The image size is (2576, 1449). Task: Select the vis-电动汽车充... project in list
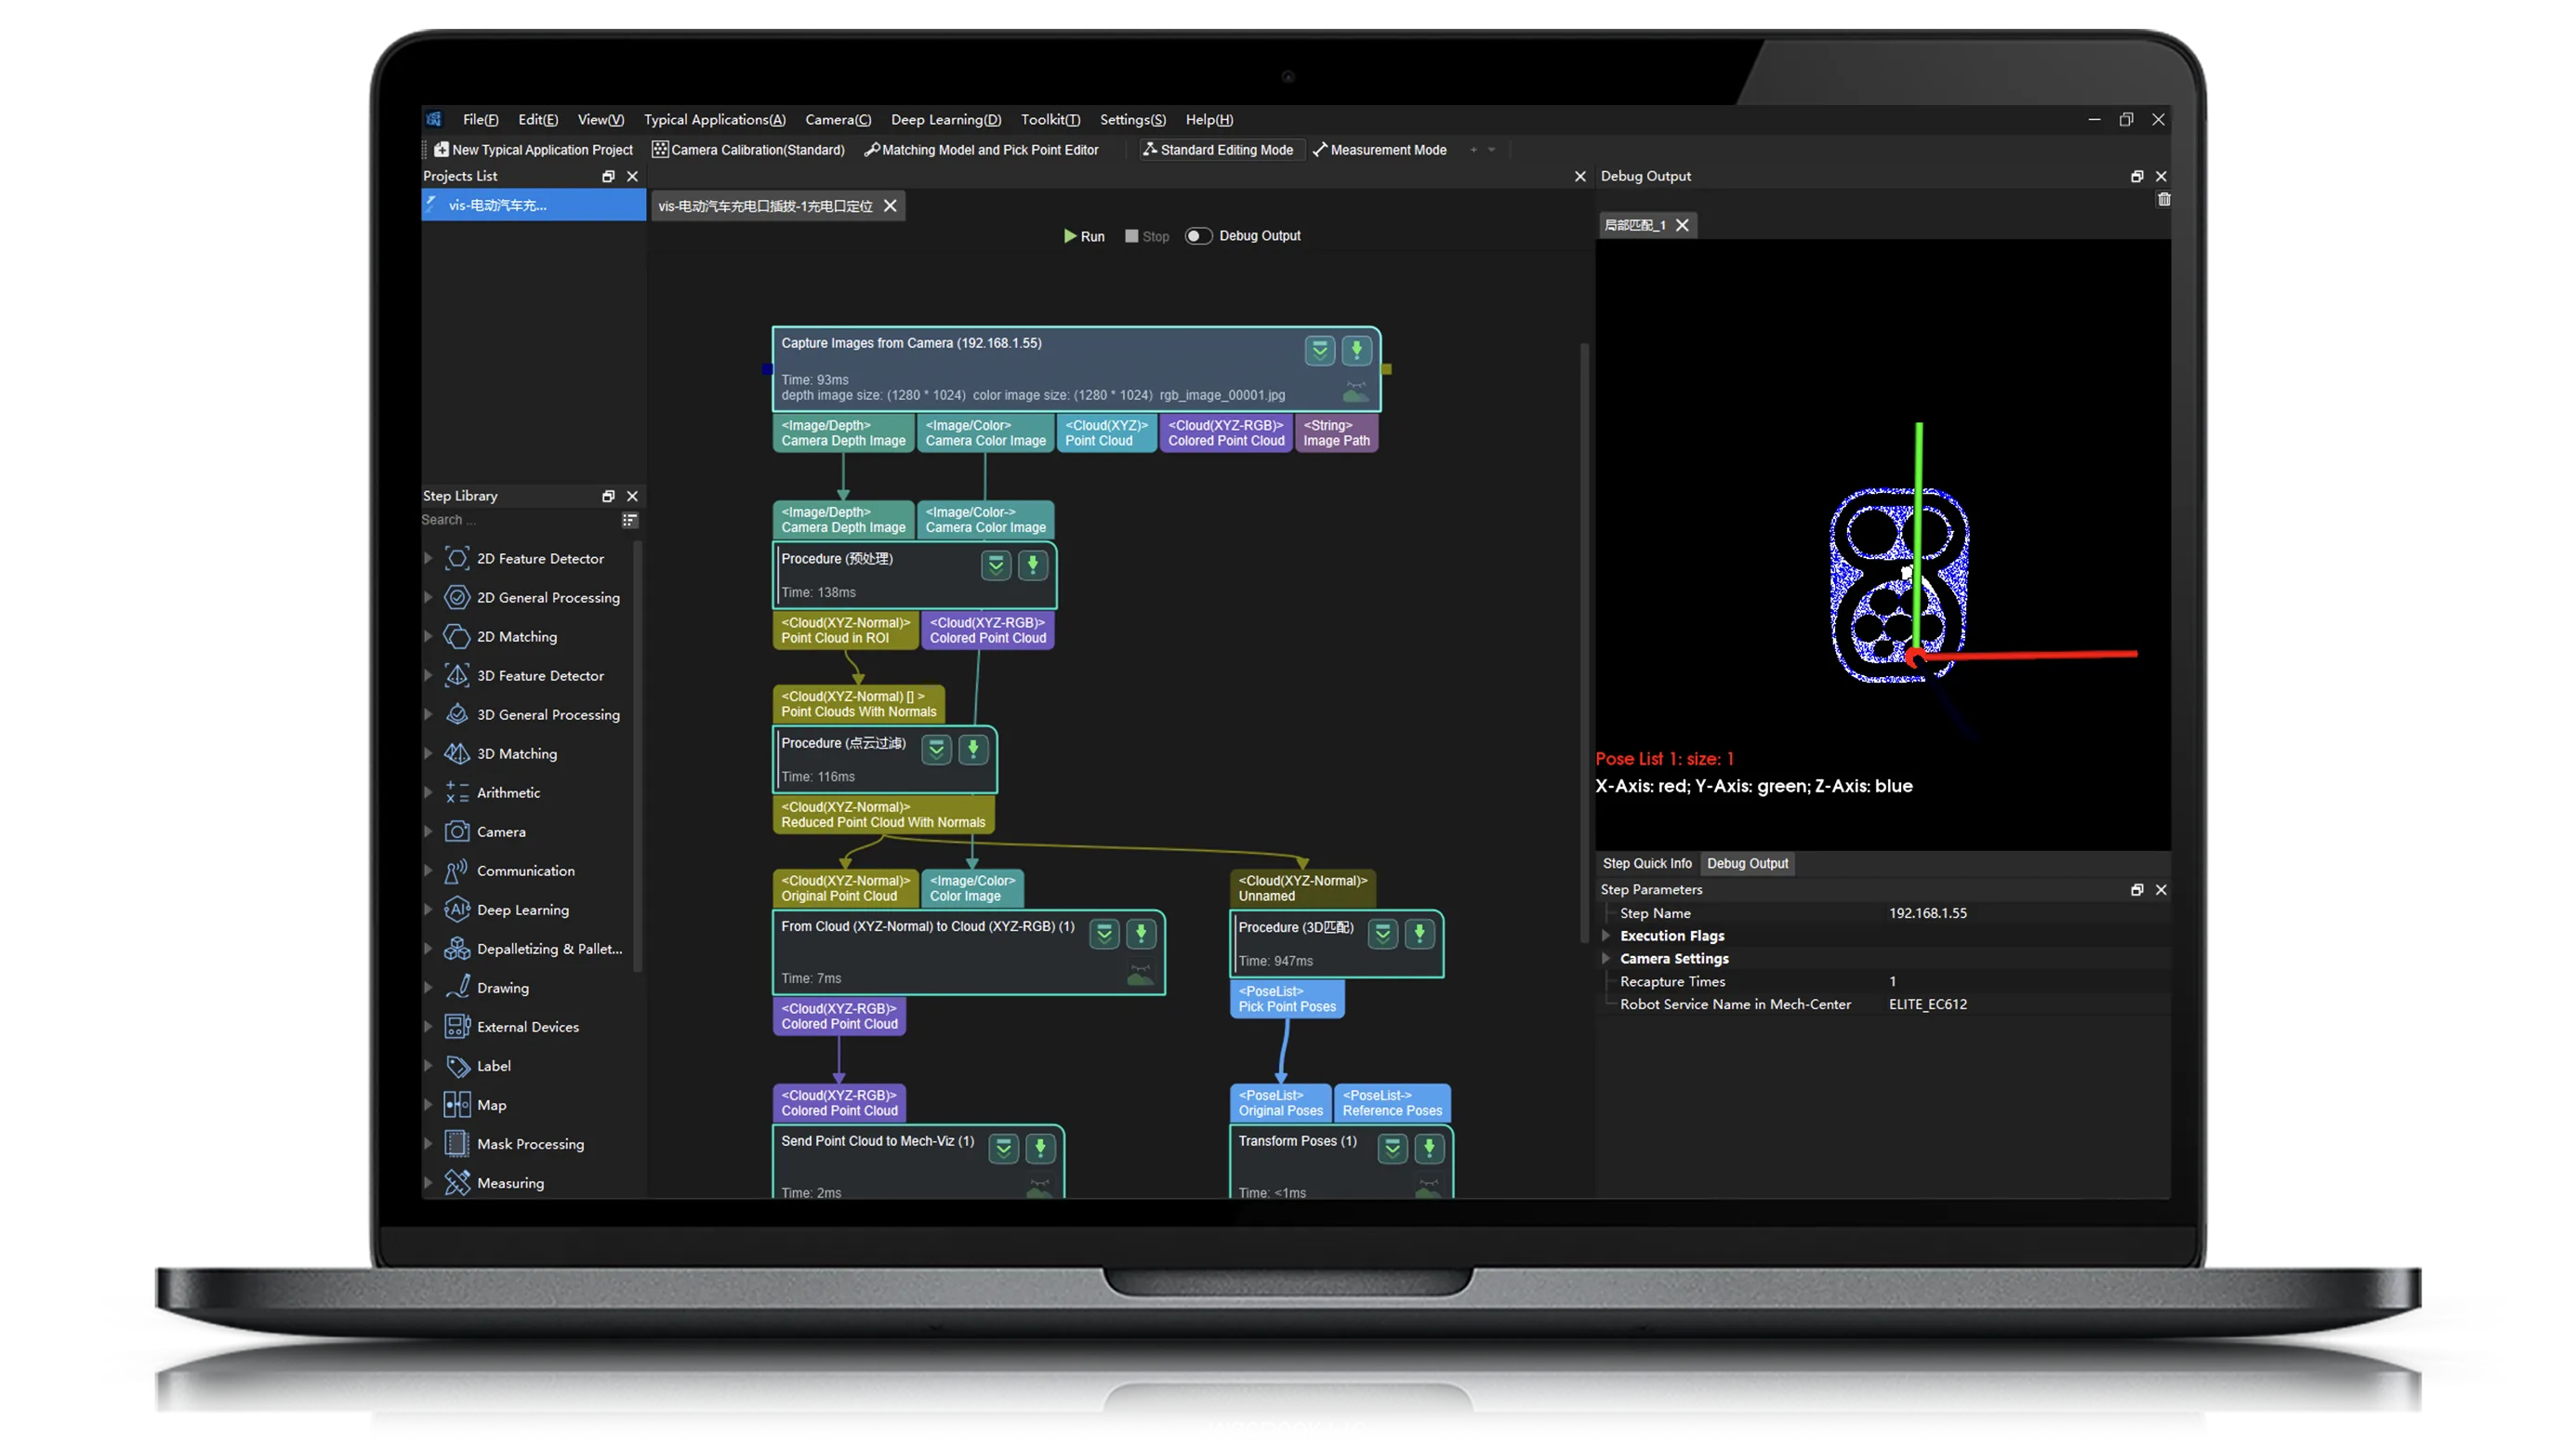click(x=533, y=206)
